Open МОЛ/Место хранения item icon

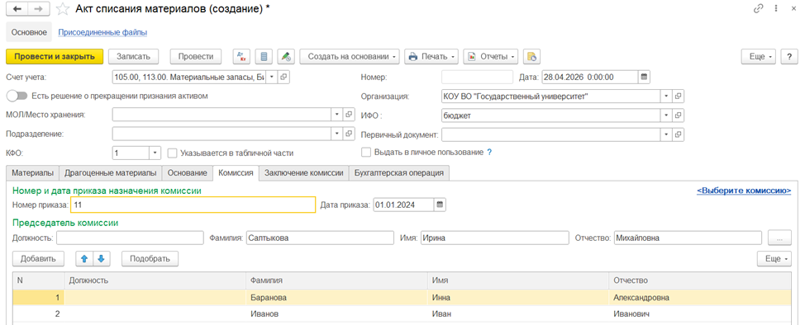point(349,115)
